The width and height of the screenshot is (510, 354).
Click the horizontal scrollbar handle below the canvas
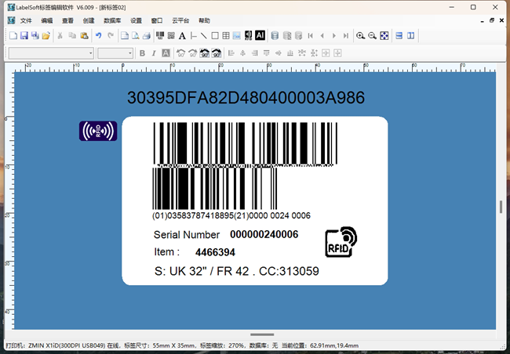(x=262, y=334)
